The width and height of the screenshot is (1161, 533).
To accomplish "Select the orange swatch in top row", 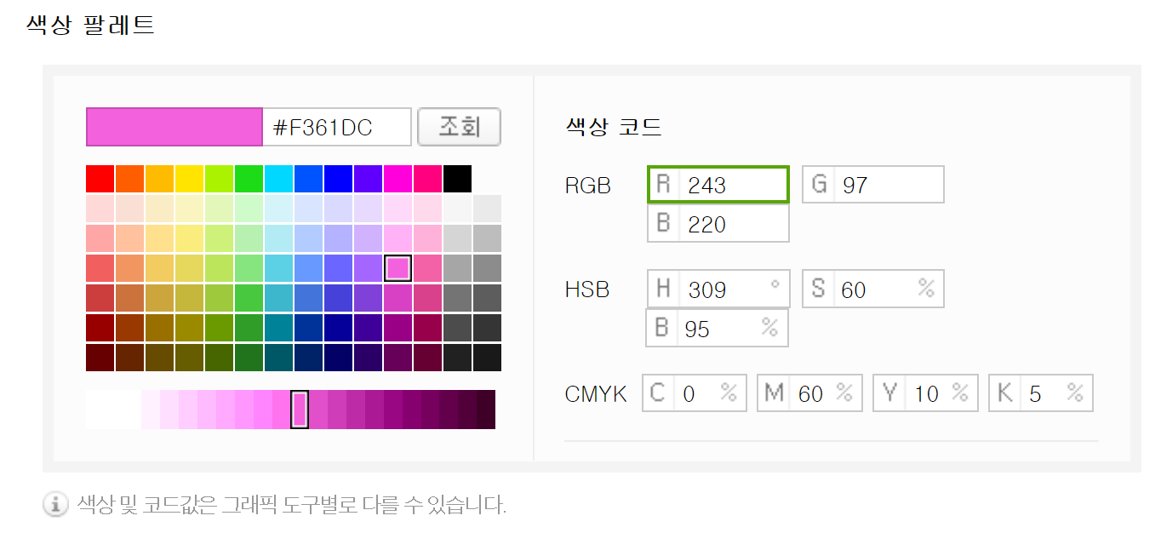I will pyautogui.click(x=130, y=179).
